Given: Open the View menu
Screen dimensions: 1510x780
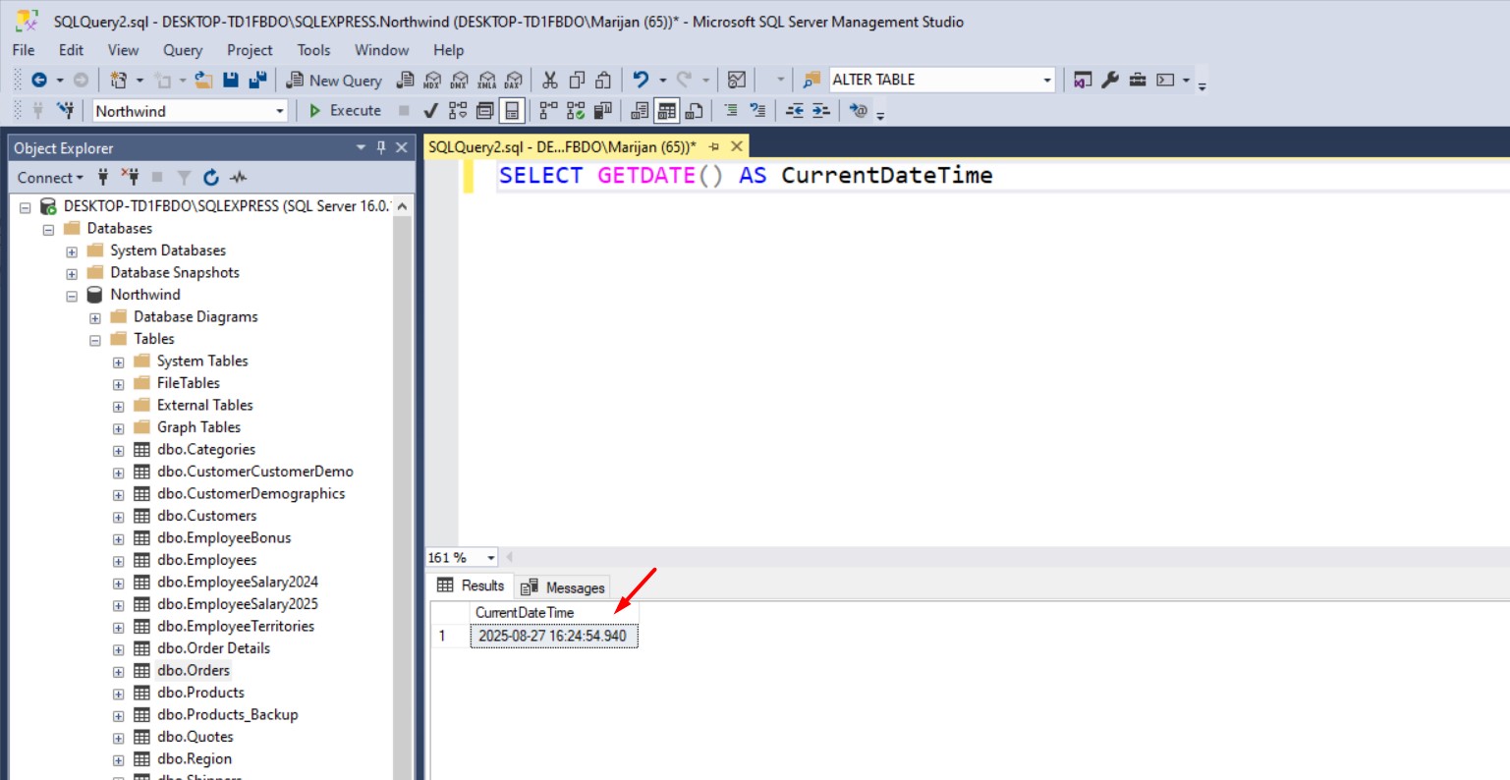Looking at the screenshot, I should coord(123,50).
